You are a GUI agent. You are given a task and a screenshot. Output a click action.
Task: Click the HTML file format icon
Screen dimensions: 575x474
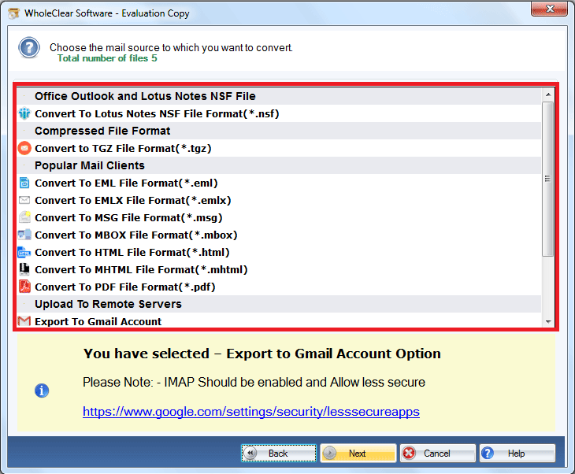(x=24, y=252)
